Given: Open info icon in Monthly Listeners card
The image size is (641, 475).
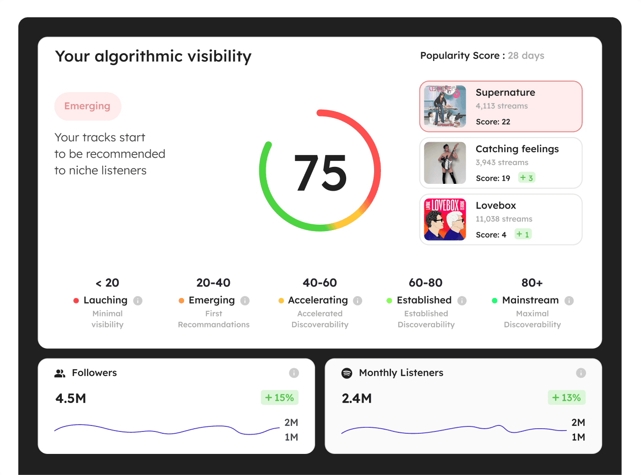Looking at the screenshot, I should (x=581, y=373).
